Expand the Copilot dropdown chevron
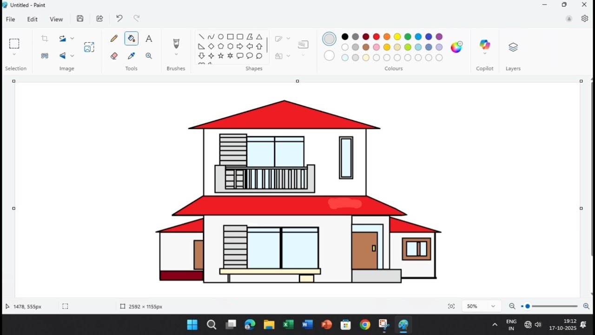Viewport: 595px width, 335px height. [485, 54]
